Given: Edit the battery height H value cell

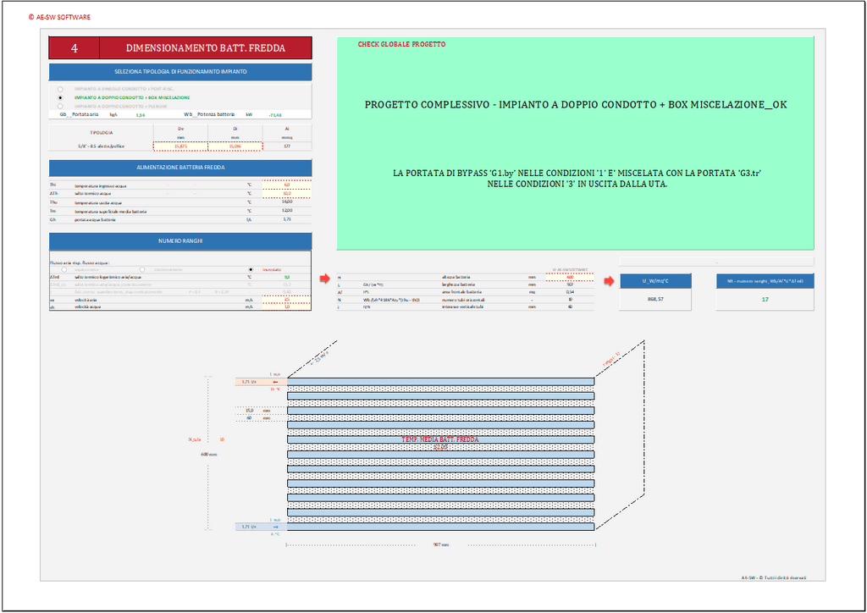Looking at the screenshot, I should point(569,277).
